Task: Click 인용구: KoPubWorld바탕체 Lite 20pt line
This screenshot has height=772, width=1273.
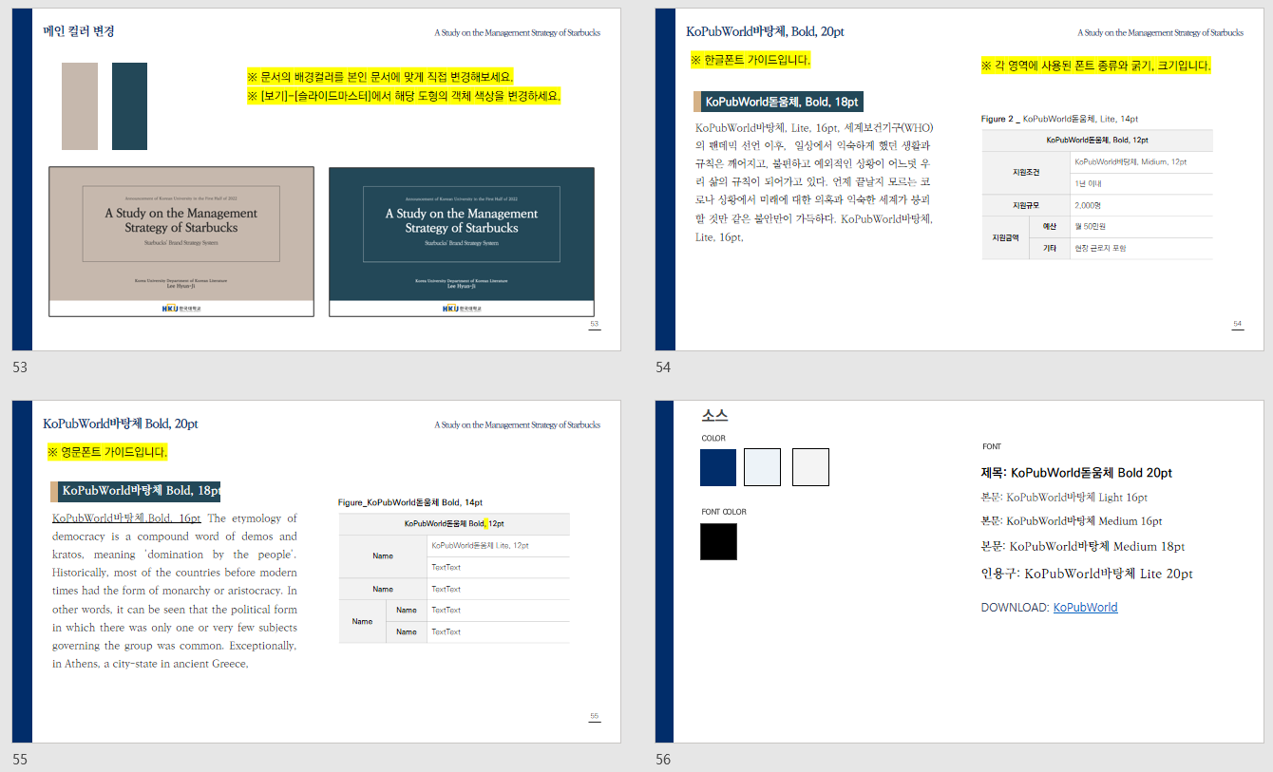Action: (x=1087, y=574)
